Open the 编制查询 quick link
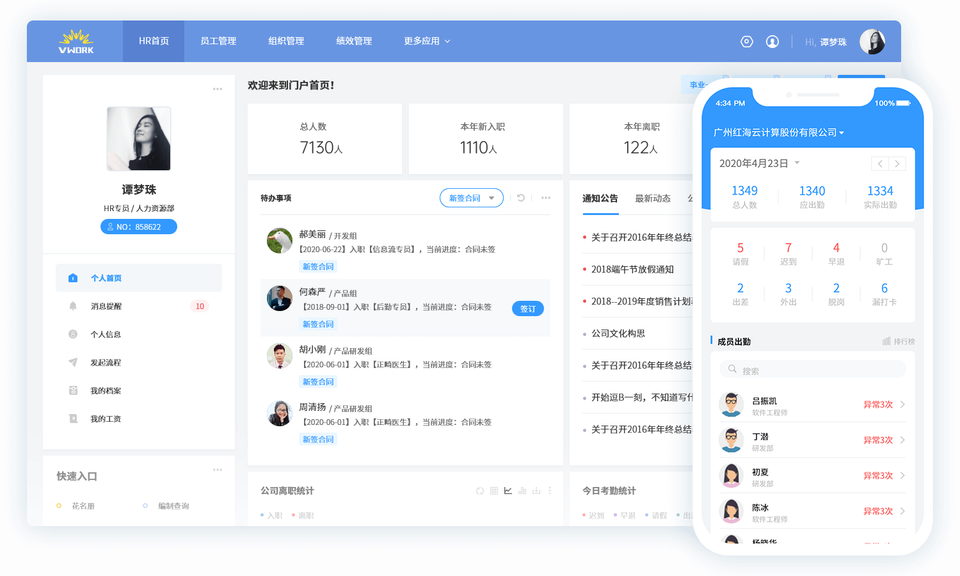The image size is (960, 576). tap(173, 506)
